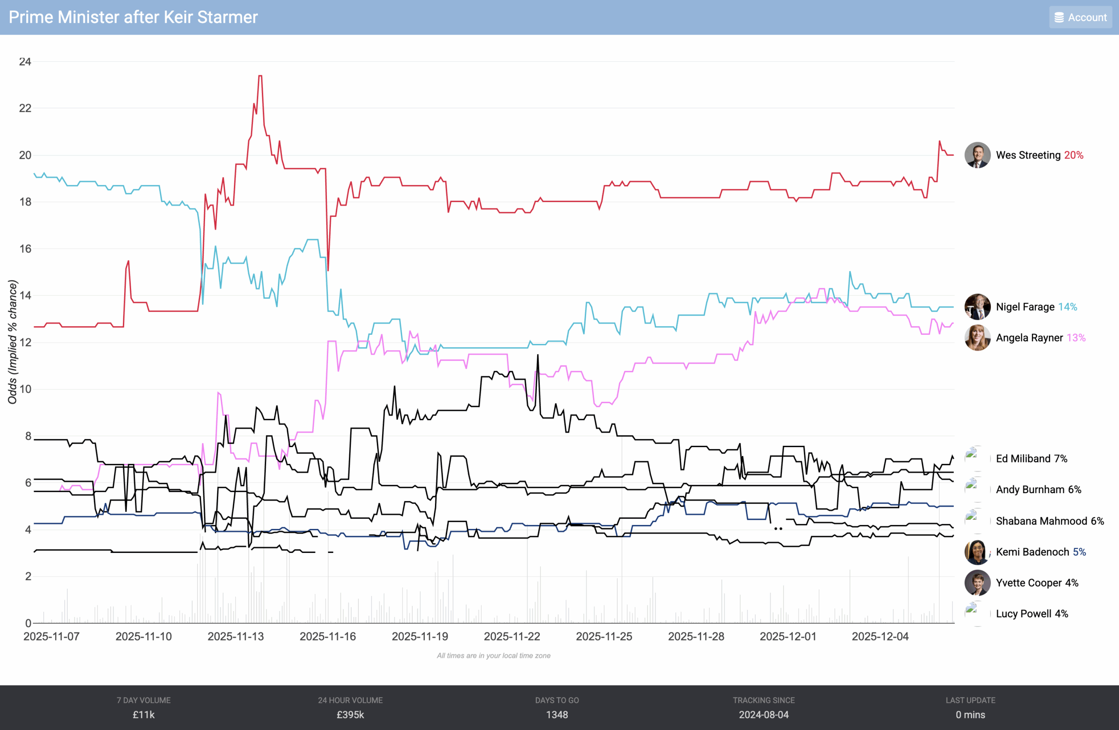
Task: Click Nigel Farage's avatar photo
Action: [977, 307]
